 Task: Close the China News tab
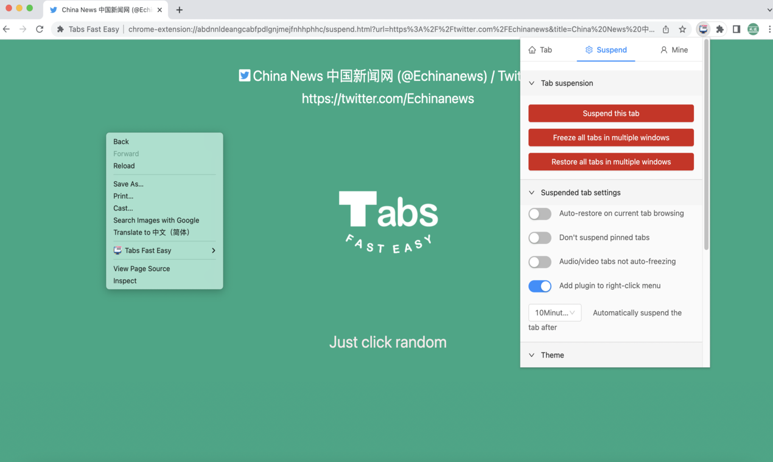coord(159,10)
